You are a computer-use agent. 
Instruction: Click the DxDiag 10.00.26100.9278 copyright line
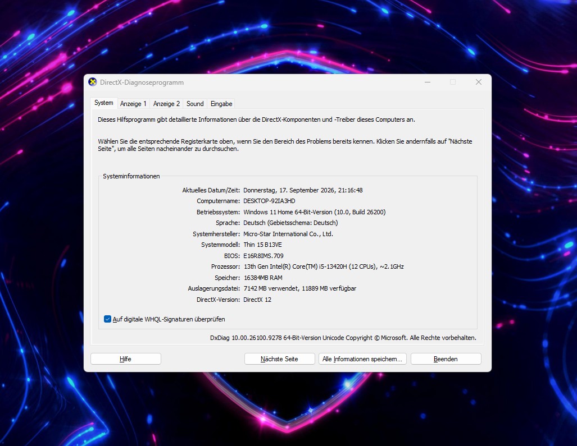[x=343, y=338]
